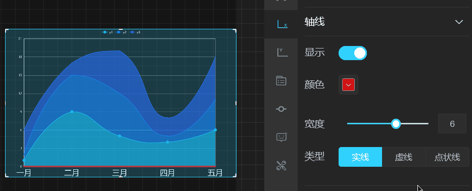Open the X axis settings tab
Screen dimensions: 472x191
click(x=282, y=24)
